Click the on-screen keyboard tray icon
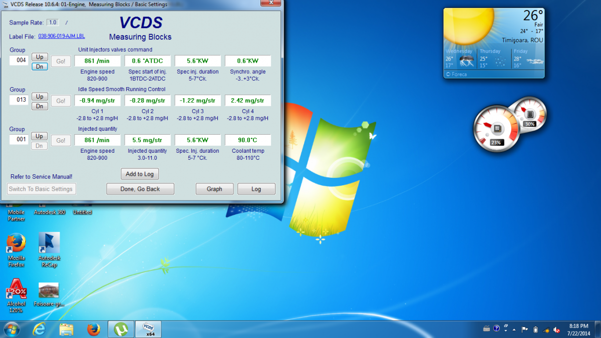Image resolution: width=601 pixels, height=338 pixels. tap(486, 329)
